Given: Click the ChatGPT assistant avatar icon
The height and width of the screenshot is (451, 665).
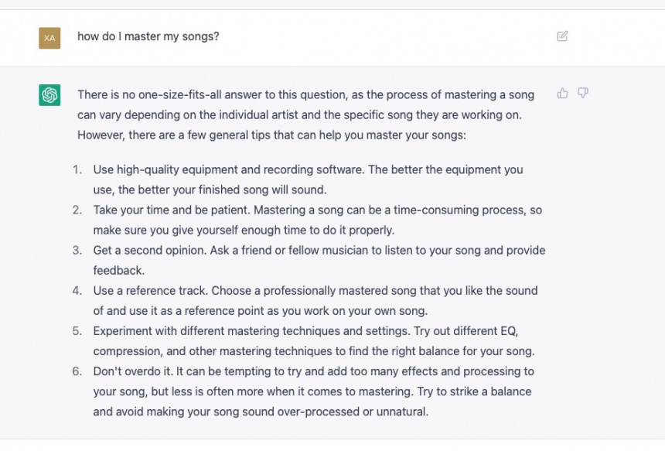Looking at the screenshot, I should [x=49, y=94].
